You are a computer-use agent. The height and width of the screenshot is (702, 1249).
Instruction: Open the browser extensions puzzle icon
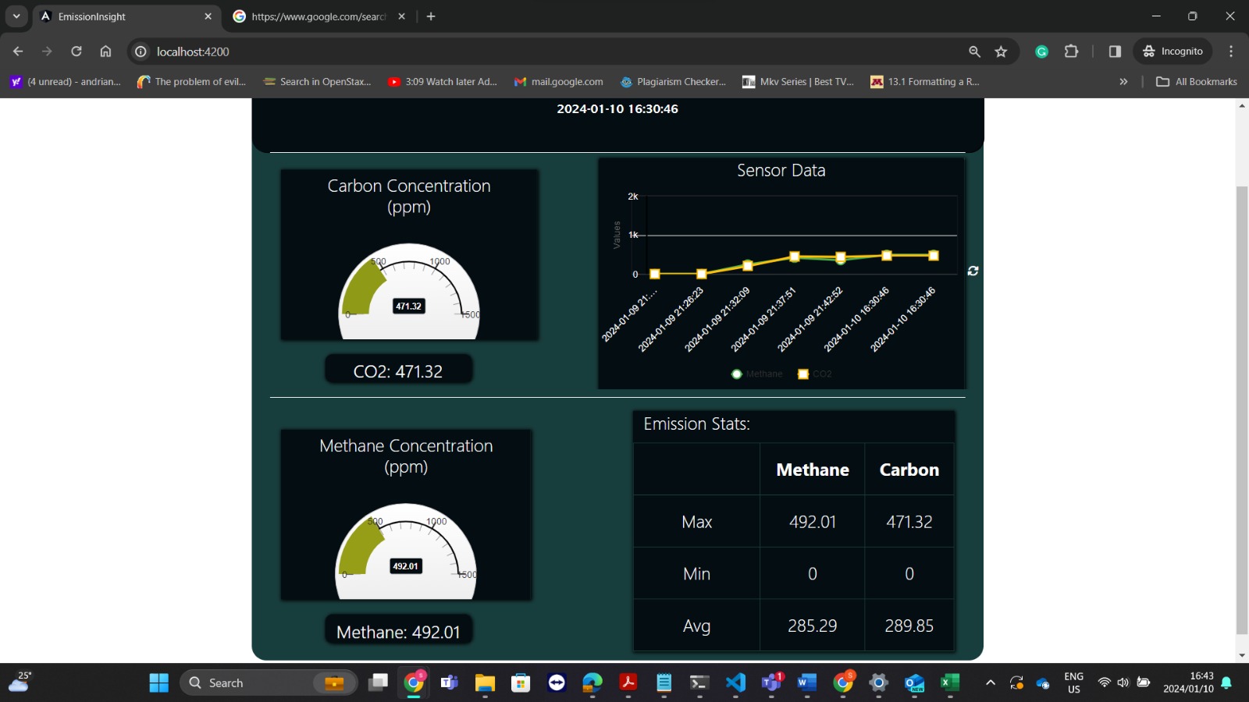(x=1071, y=51)
